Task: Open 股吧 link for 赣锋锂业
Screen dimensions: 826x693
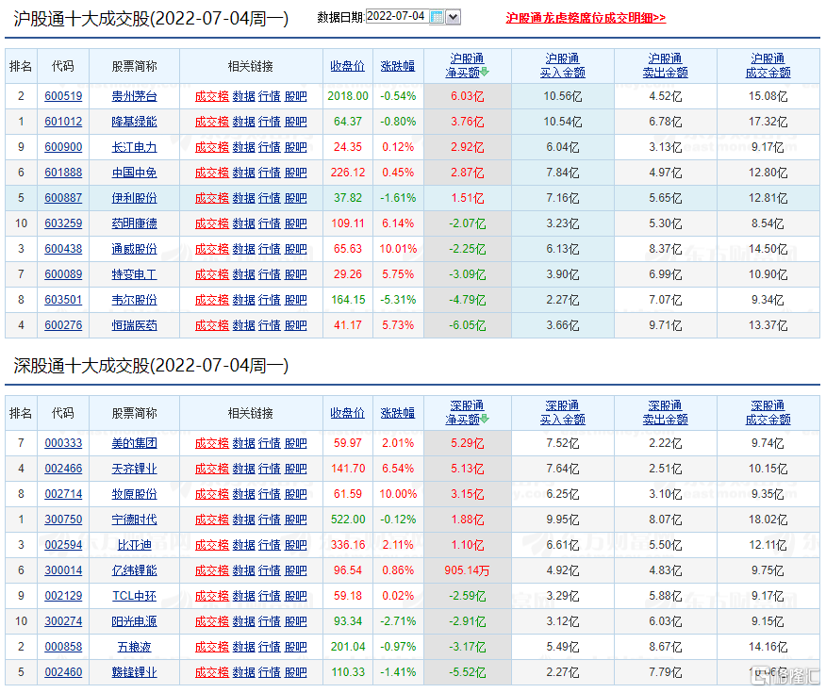Action: (295, 672)
